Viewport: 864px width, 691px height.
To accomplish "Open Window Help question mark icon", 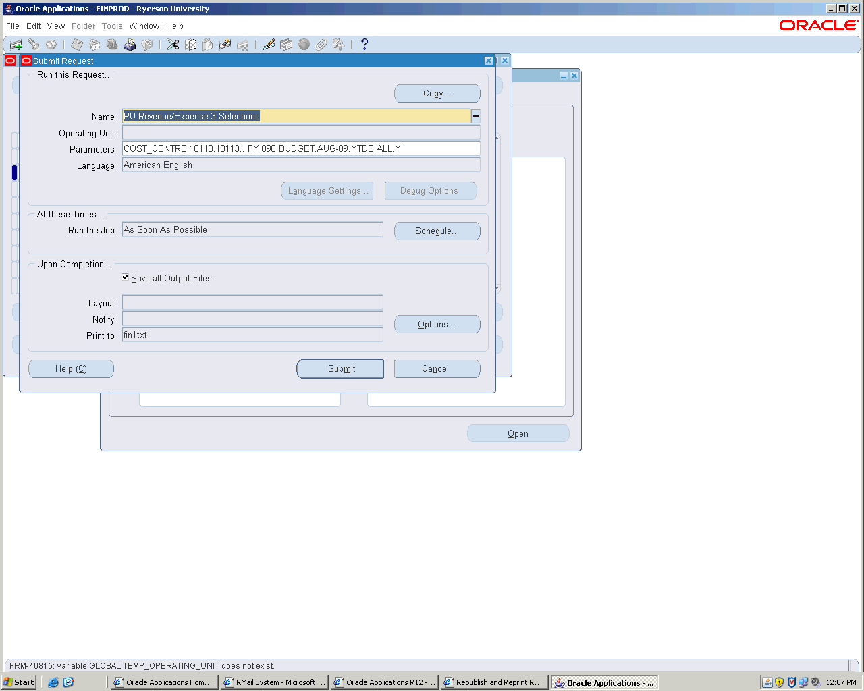I will coord(364,45).
